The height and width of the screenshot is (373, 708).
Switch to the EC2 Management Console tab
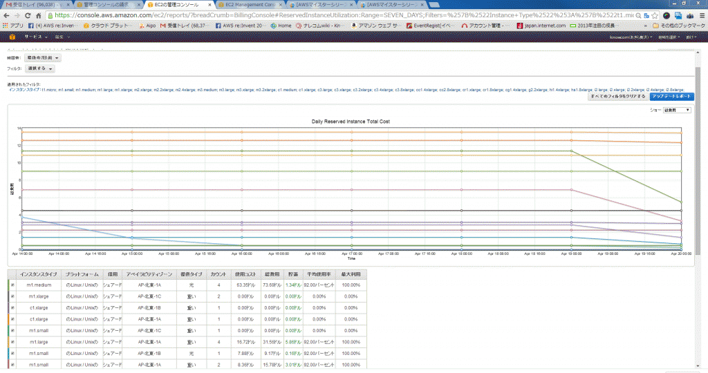(x=250, y=5)
